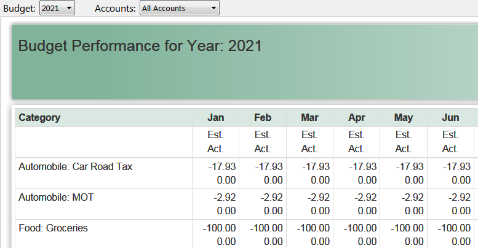Click April actual value for Car Road Tax
Image resolution: width=478 pixels, height=248 pixels.
click(x=367, y=180)
